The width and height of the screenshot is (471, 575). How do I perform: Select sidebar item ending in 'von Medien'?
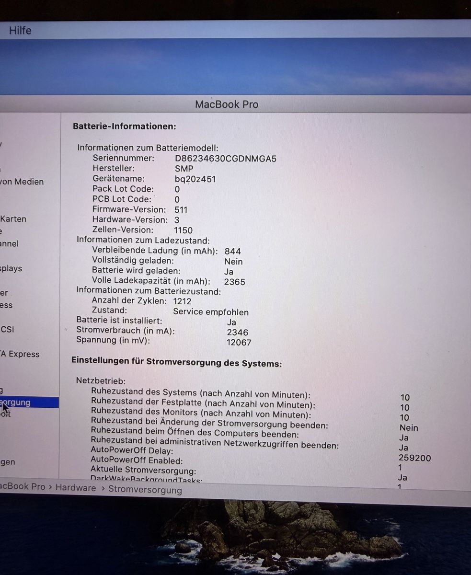(x=22, y=182)
